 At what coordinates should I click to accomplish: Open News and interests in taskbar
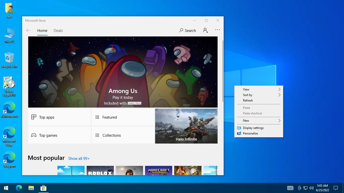coord(290,188)
